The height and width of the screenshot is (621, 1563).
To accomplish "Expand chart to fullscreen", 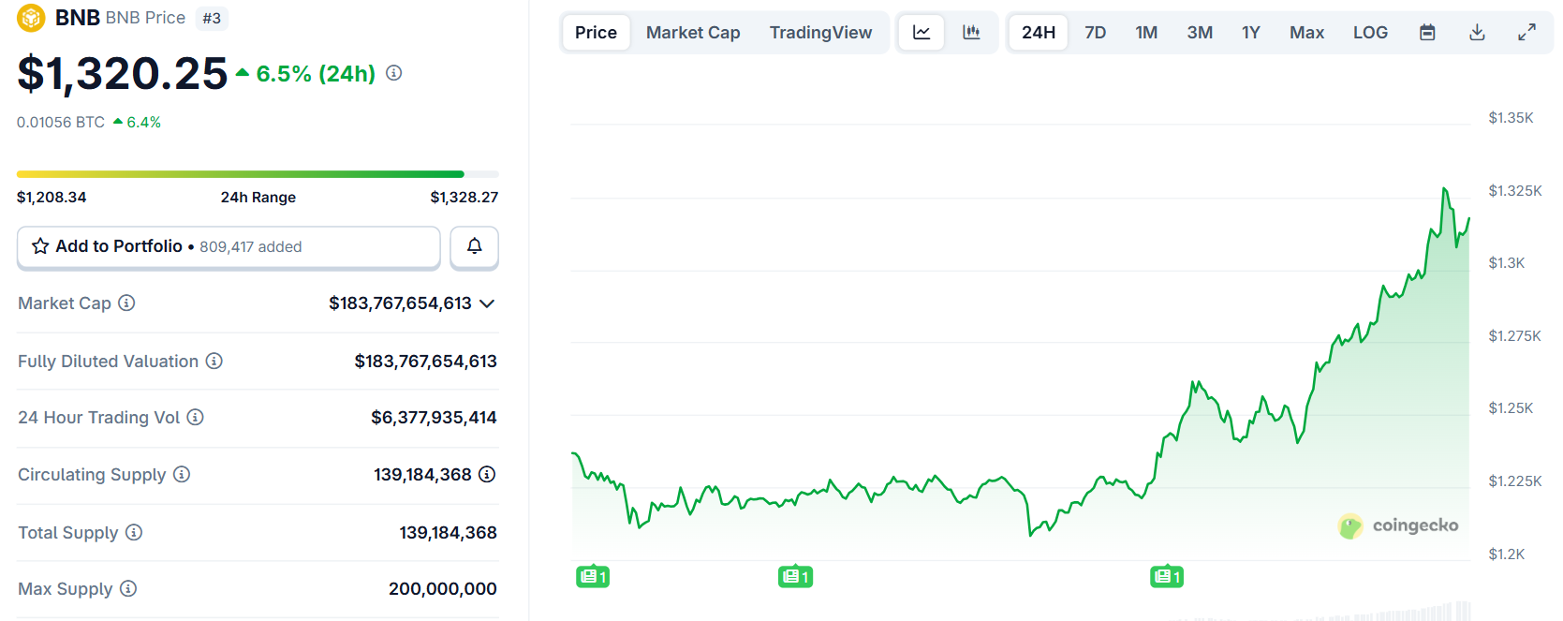I will click(1526, 33).
